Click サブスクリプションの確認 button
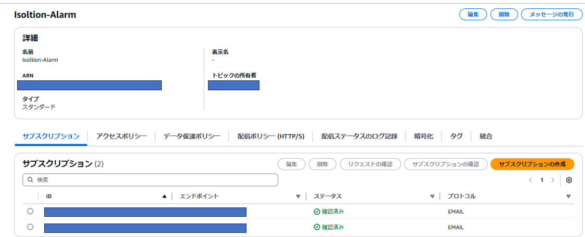Image resolution: width=585 pixels, height=237 pixels. [446, 164]
